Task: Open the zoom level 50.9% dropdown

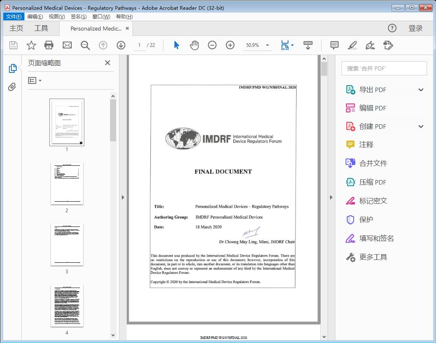Action: (267, 45)
